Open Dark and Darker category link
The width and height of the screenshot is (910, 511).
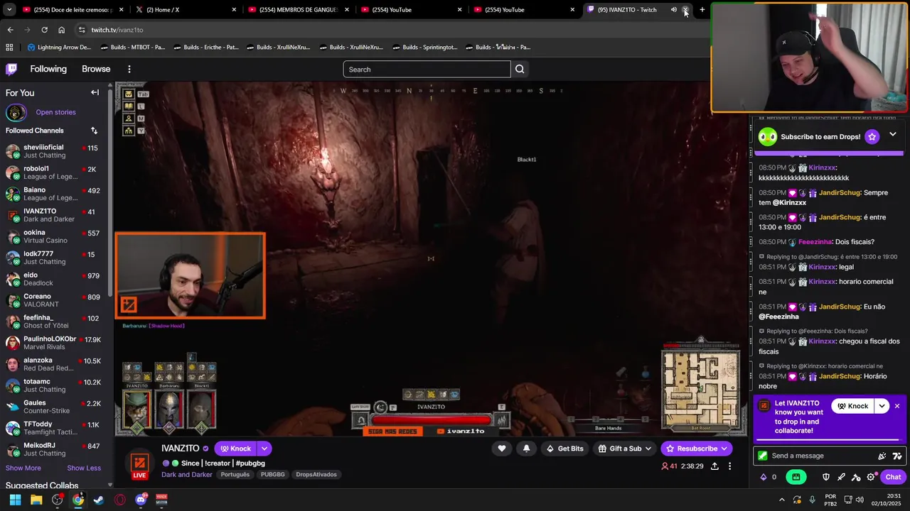click(x=187, y=474)
